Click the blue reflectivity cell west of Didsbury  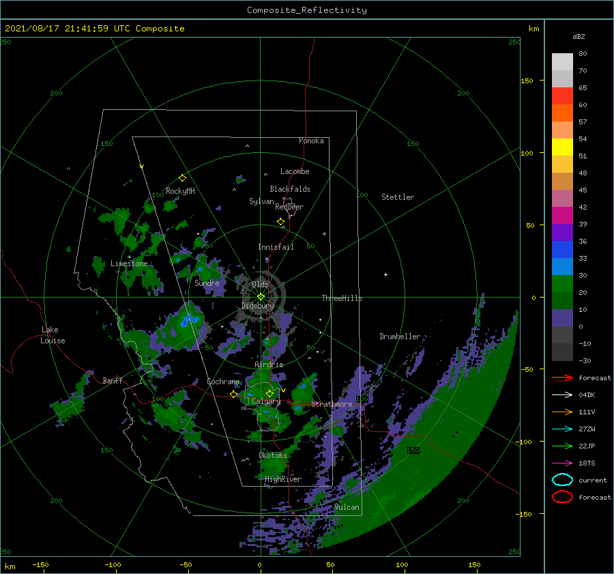188,321
